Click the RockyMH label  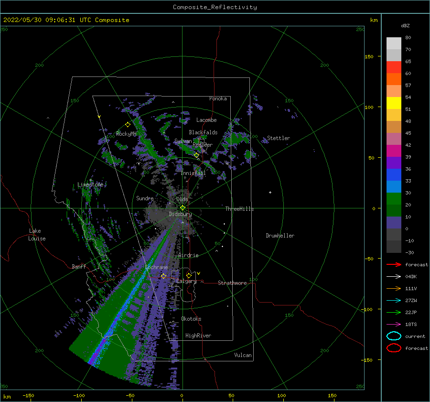click(x=126, y=134)
